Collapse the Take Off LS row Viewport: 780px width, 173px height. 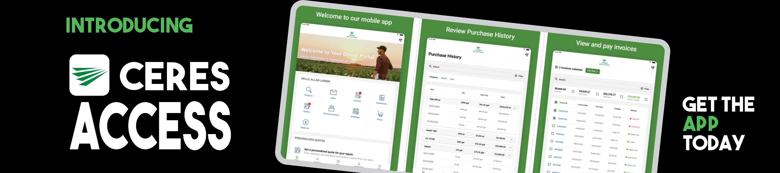coord(515,108)
